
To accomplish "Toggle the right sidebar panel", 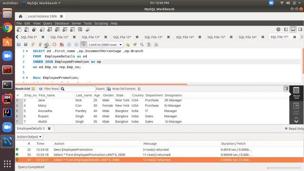I will pos(300,29).
